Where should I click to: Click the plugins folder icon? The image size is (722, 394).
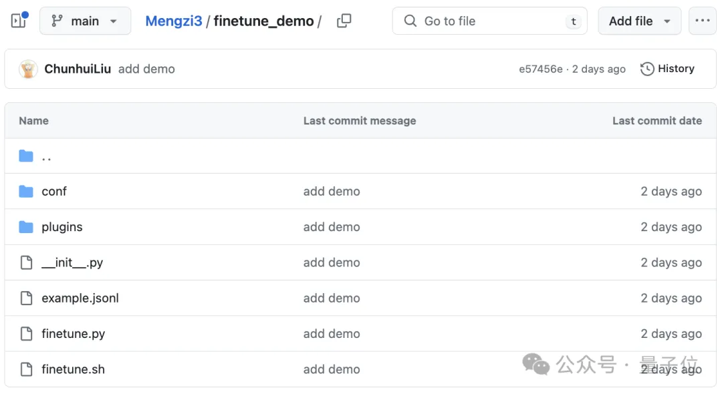pos(26,227)
